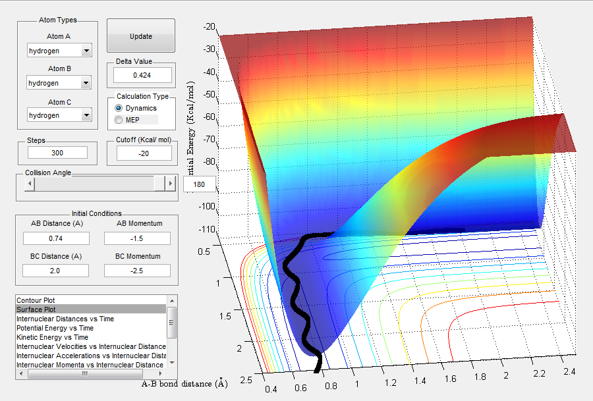Click the BC Distance field
Screen dimensions: 593x401
pyautogui.click(x=55, y=271)
